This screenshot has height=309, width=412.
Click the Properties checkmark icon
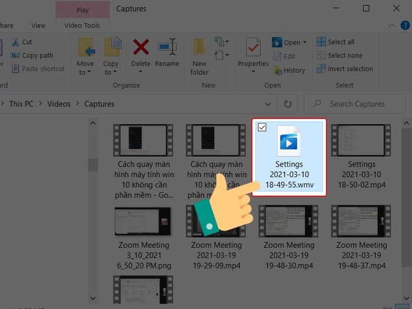pyautogui.click(x=253, y=47)
